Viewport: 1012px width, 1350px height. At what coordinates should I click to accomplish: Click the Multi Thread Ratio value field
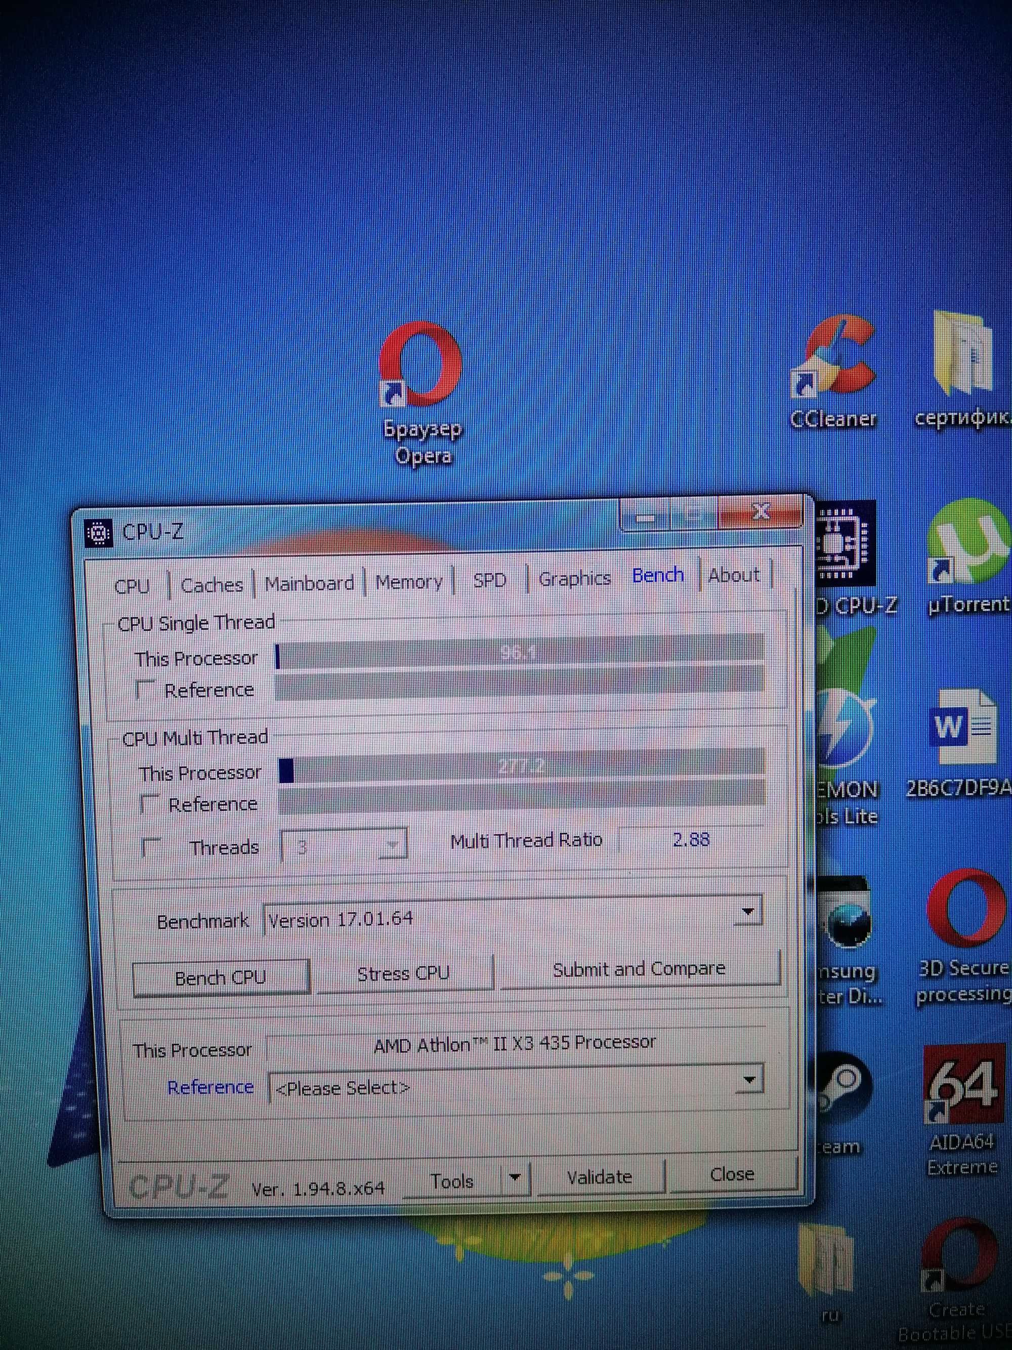point(692,840)
